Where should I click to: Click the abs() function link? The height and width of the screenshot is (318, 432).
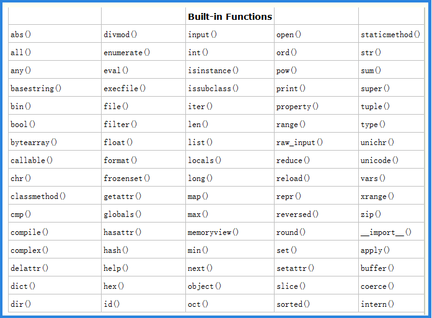20,35
